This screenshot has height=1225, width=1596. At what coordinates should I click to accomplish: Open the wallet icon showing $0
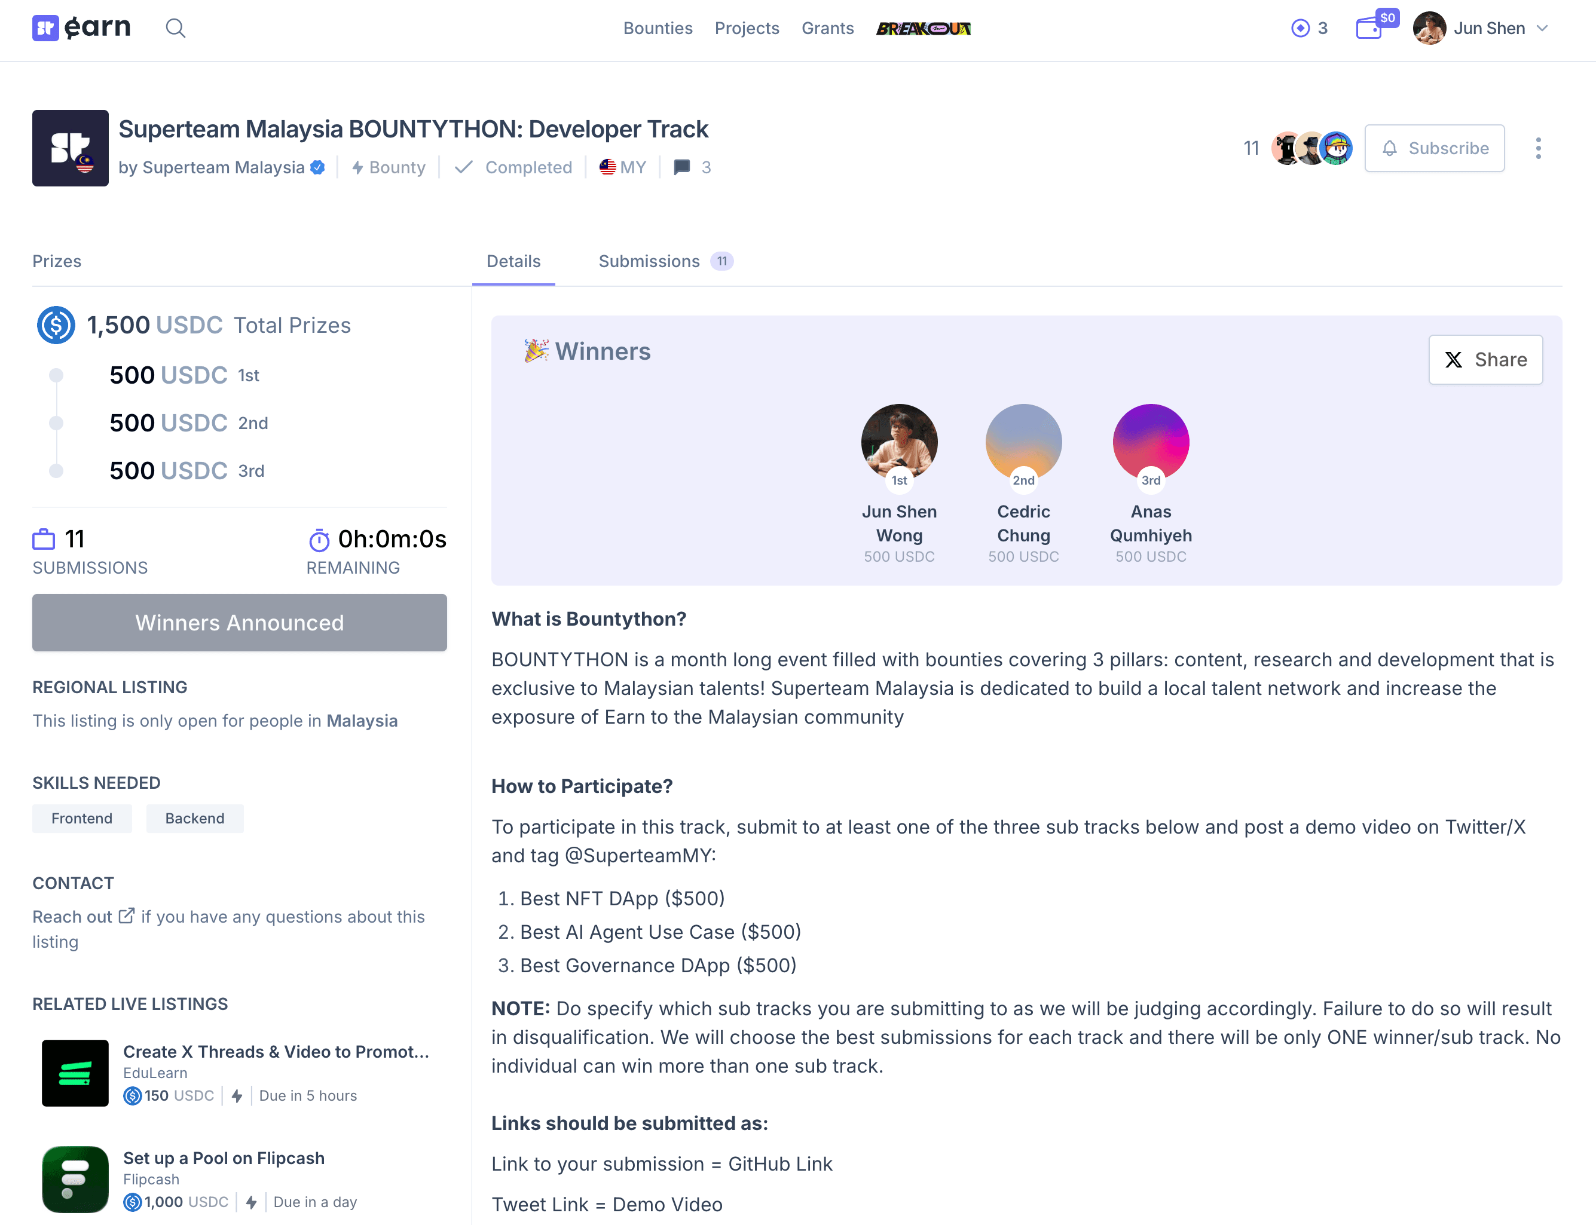tap(1368, 29)
